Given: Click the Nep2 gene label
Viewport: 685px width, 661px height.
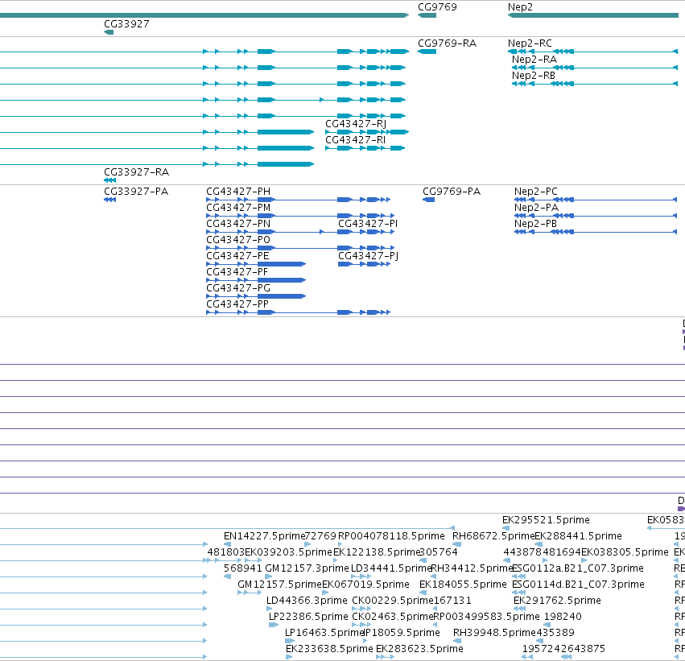Looking at the screenshot, I should (520, 7).
